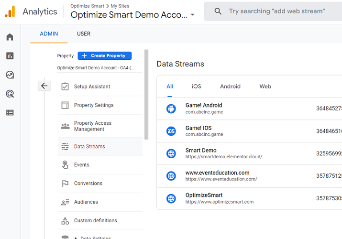Open the Advertising icon in sidebar

coord(10,94)
